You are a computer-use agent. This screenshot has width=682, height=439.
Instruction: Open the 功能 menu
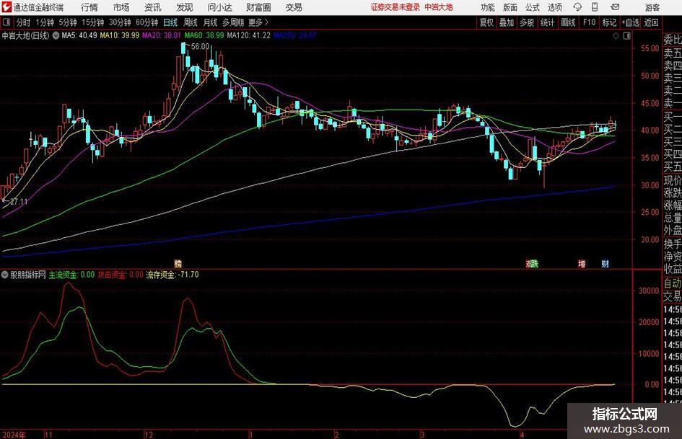point(488,7)
